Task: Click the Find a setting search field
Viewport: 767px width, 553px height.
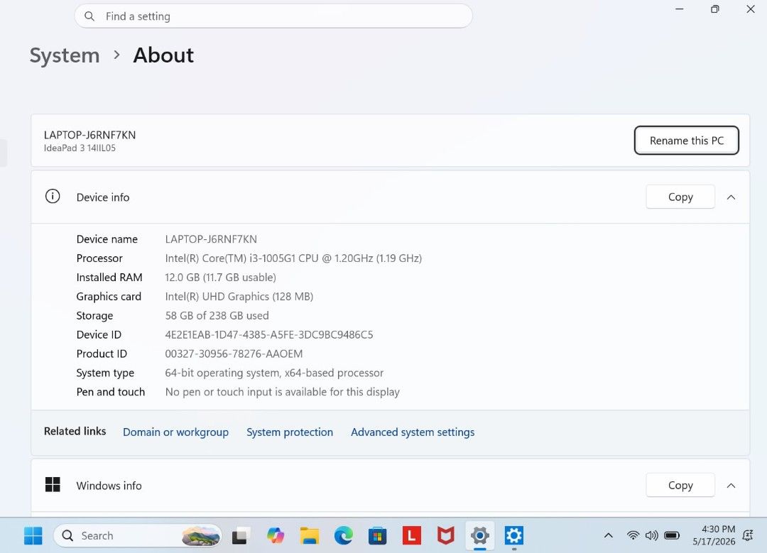Action: click(273, 16)
